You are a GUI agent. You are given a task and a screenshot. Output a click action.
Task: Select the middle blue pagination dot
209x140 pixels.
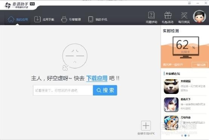[x=185, y=135]
